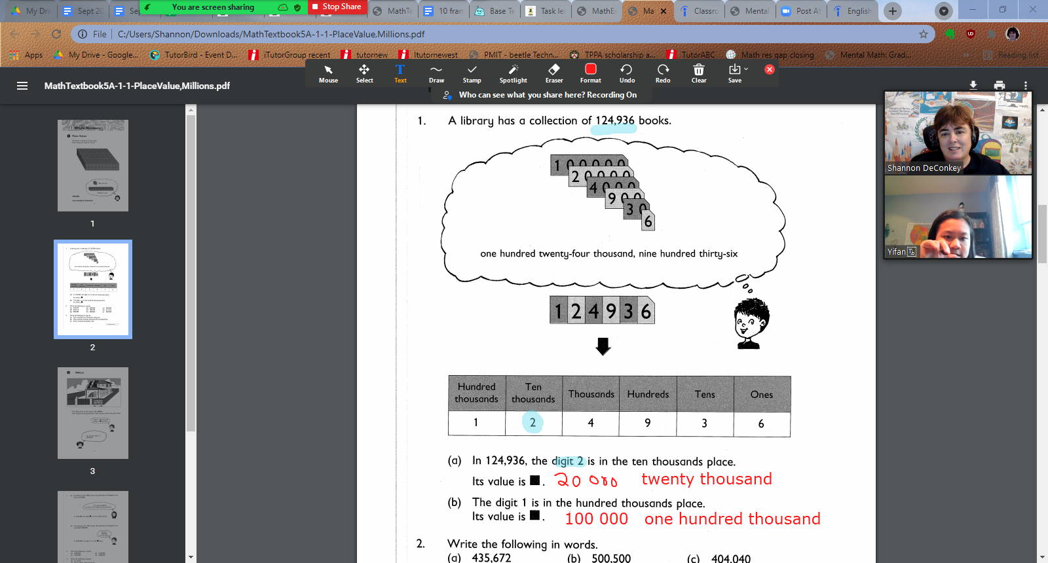The height and width of the screenshot is (563, 1048).
Task: Bookmark this page with star icon
Action: click(x=924, y=34)
